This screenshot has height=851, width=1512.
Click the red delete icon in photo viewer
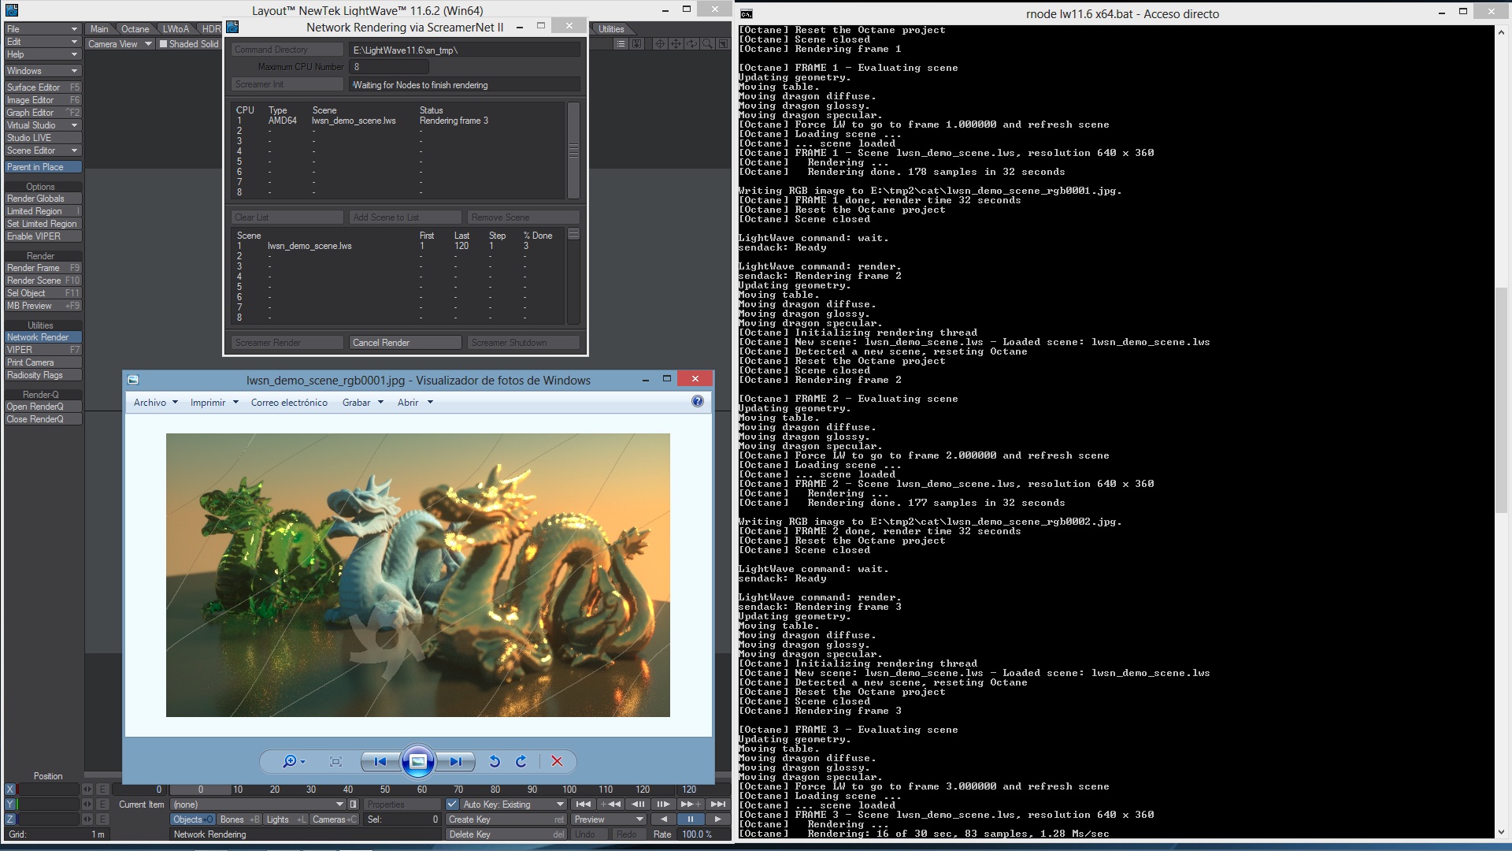(557, 761)
